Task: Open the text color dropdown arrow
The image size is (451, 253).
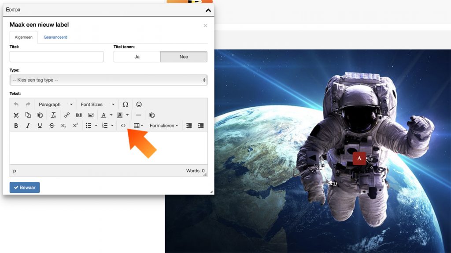Action: [x=111, y=115]
